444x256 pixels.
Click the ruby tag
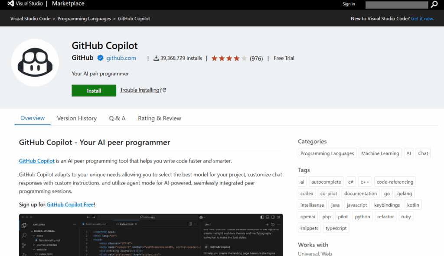(x=406, y=217)
